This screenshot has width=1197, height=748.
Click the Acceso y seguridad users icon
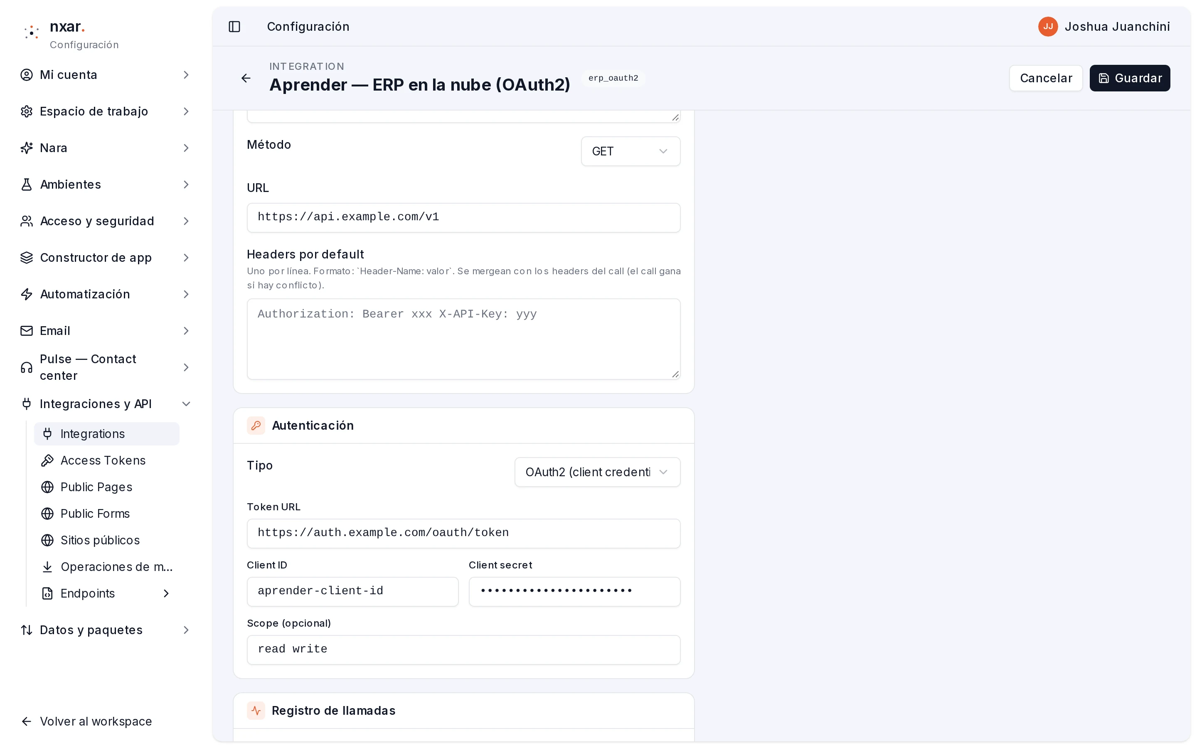27,221
